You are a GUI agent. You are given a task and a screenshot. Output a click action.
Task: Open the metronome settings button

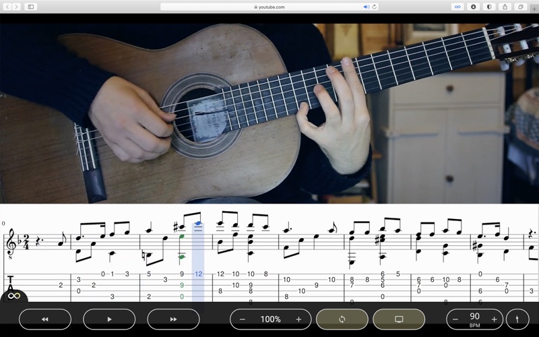point(517,319)
